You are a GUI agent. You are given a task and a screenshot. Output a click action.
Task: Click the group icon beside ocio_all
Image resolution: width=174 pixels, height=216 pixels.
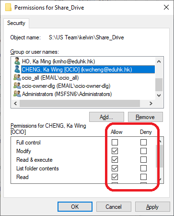click(17, 77)
